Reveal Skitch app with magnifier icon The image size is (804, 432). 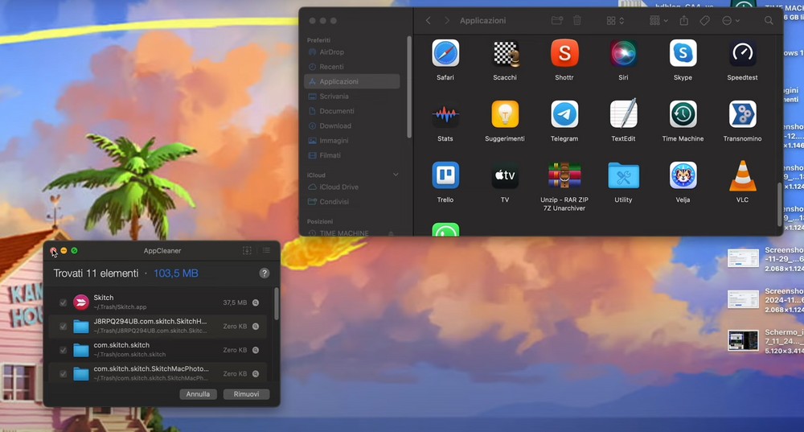click(256, 302)
